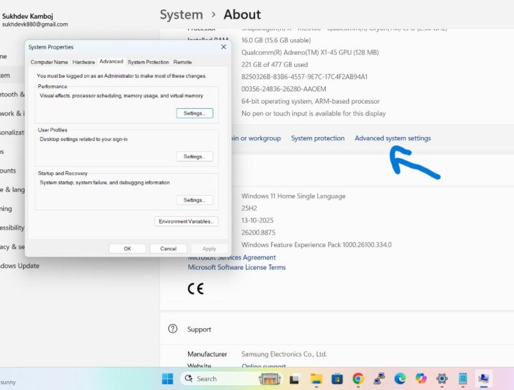Click the Sukhdev Kamboj account name
Viewport: 514px width, 390px height.
pyautogui.click(x=28, y=16)
